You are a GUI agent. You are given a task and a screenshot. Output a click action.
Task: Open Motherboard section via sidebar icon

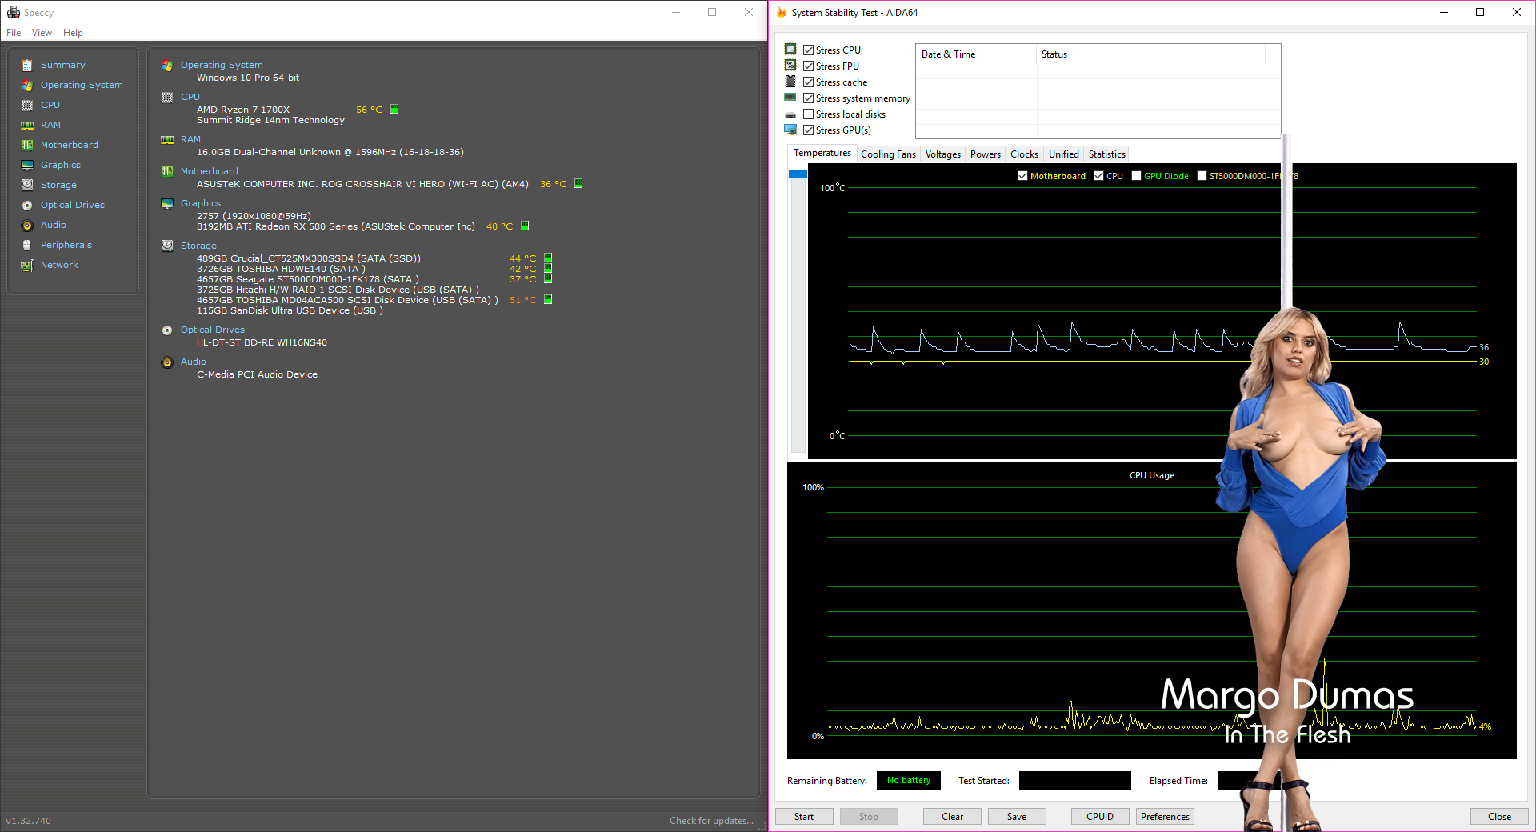coord(27,146)
